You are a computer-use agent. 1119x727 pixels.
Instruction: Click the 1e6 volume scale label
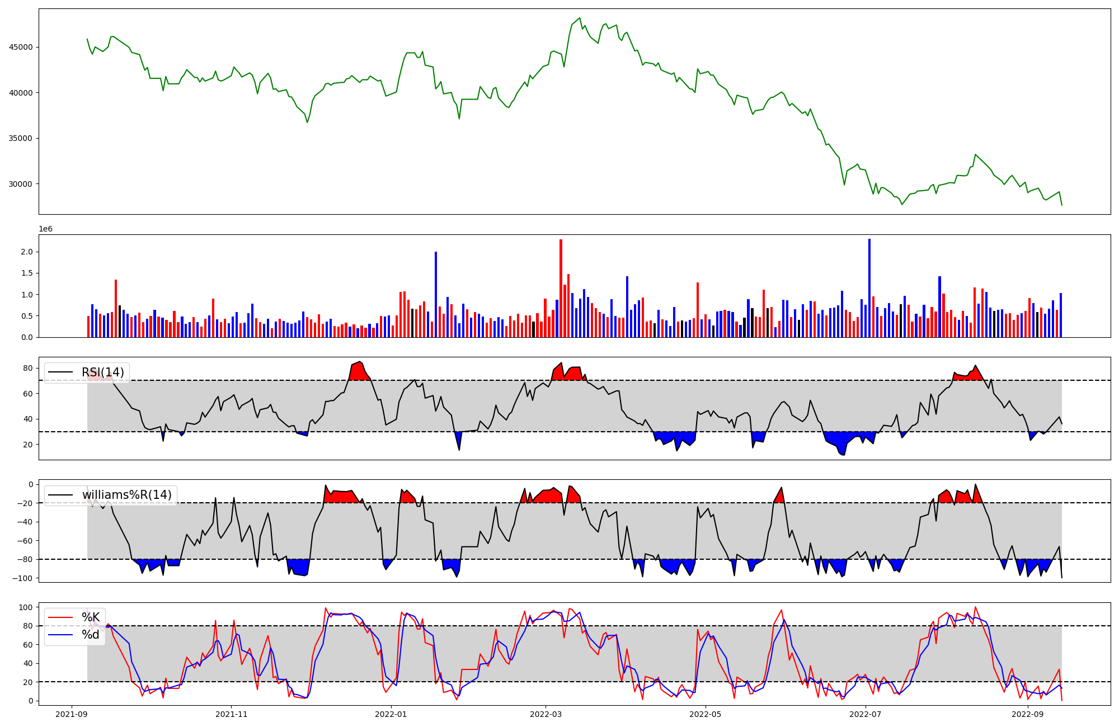click(45, 229)
